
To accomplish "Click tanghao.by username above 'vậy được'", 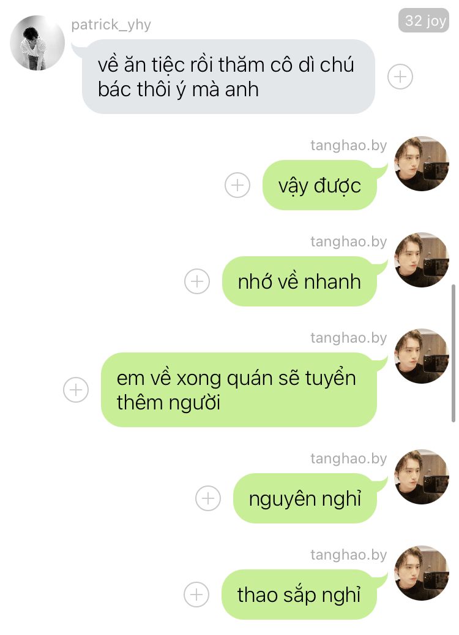I will click(349, 145).
